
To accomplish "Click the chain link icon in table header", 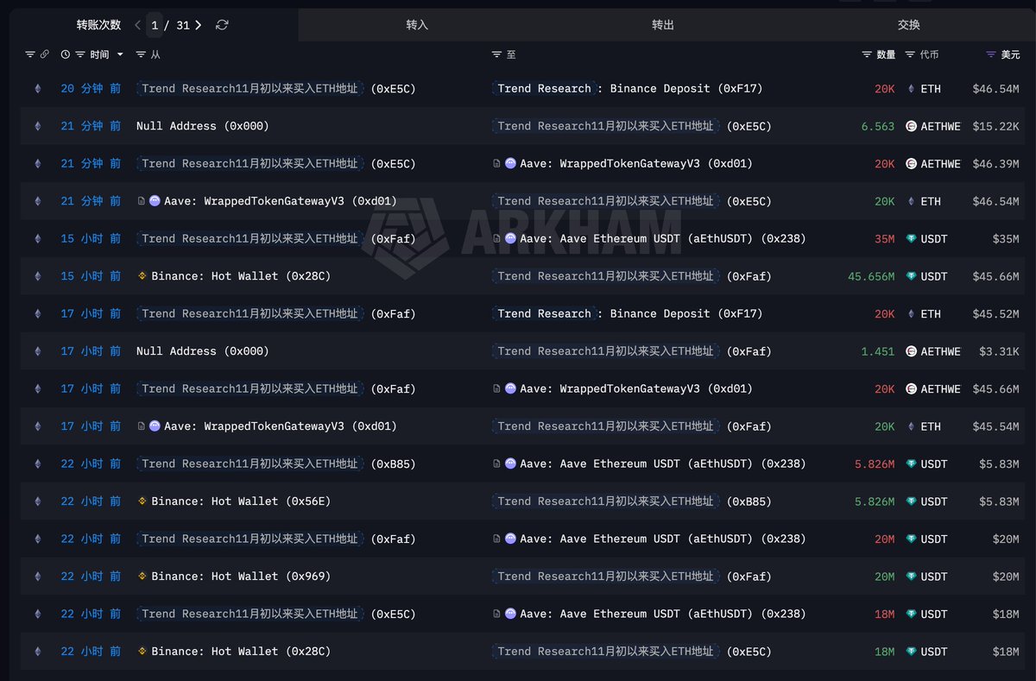I will coord(45,54).
